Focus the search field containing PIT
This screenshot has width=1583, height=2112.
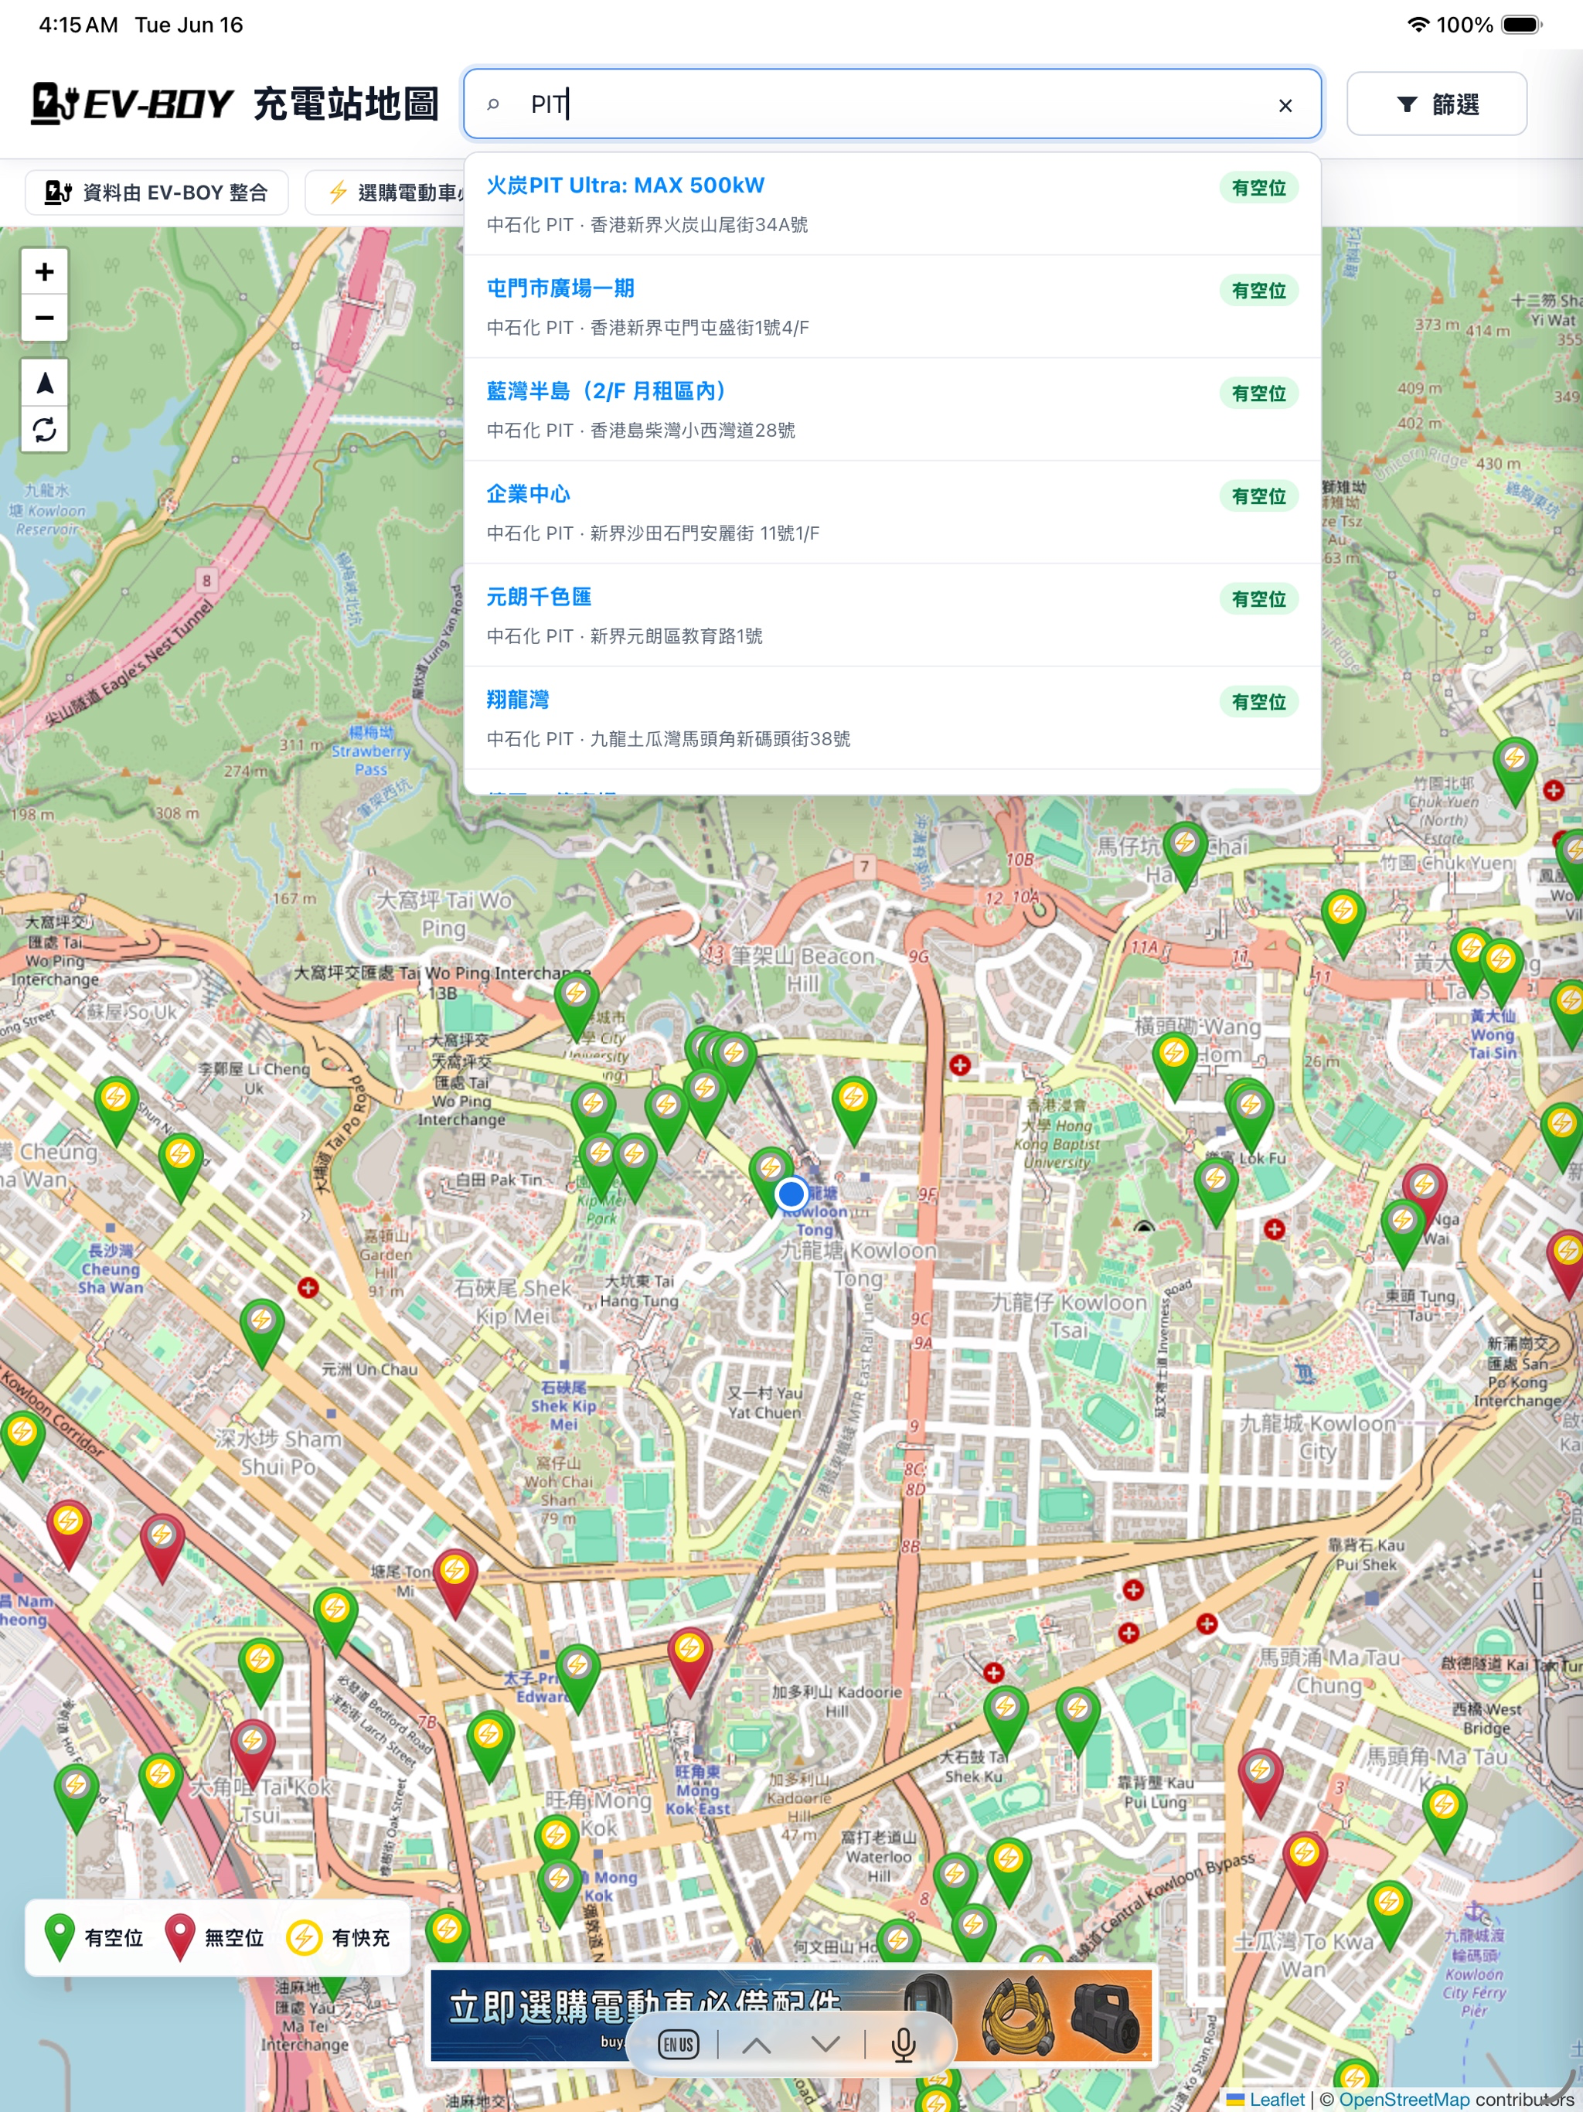[x=892, y=104]
